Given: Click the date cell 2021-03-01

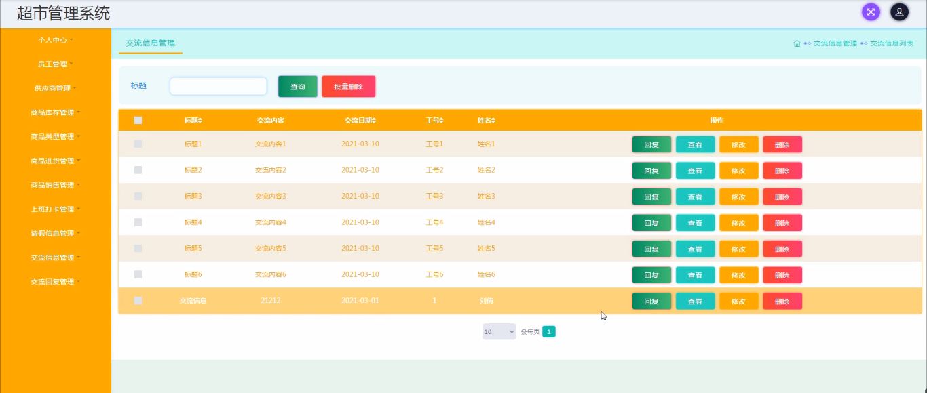Looking at the screenshot, I should click(360, 301).
